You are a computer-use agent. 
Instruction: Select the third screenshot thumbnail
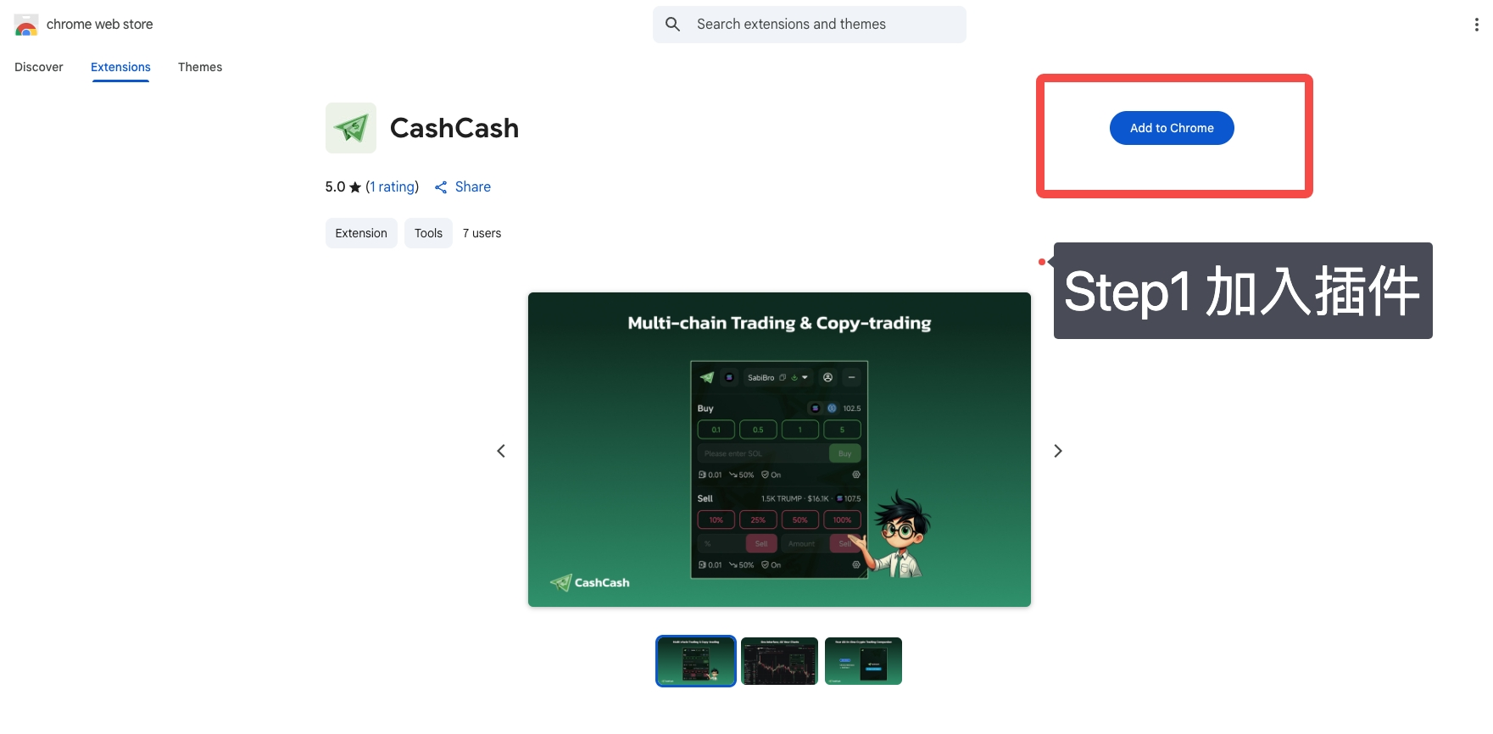[x=863, y=661]
